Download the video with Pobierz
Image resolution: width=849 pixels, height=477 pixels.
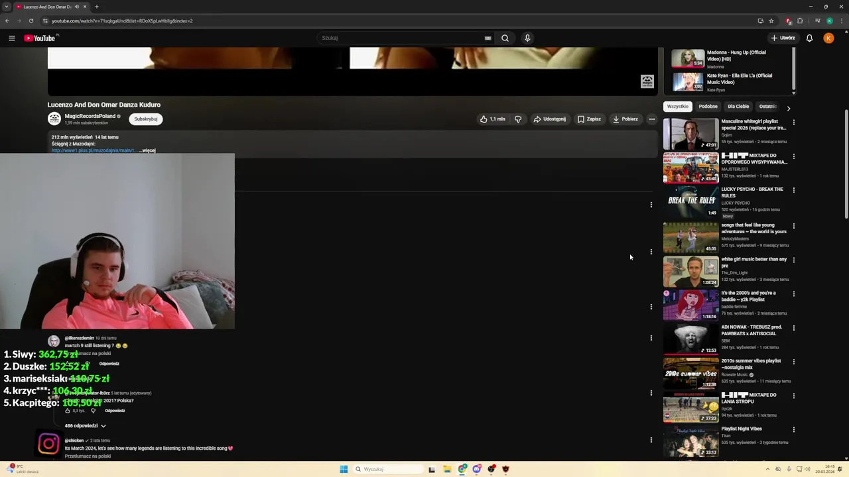625,119
